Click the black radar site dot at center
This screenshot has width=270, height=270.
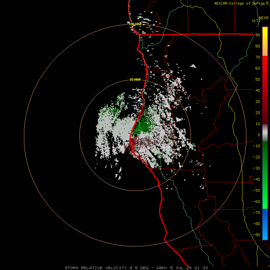[136, 135]
